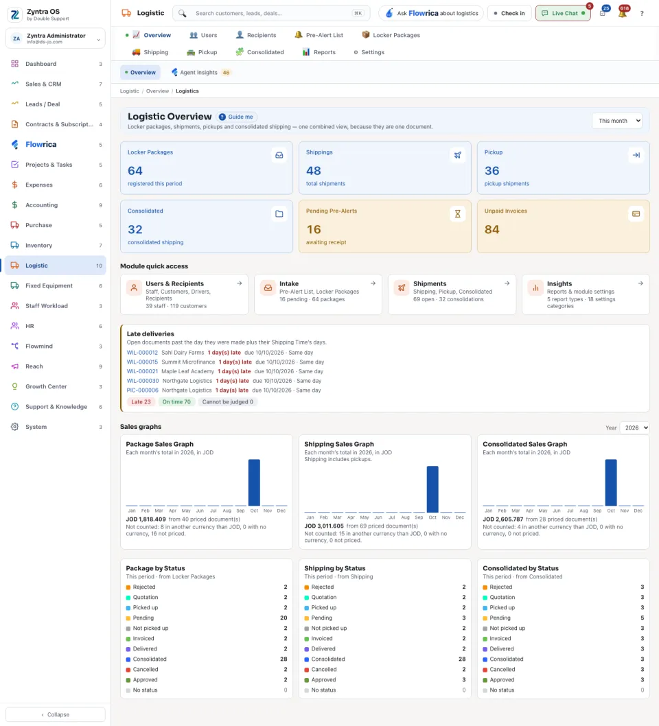Click the help question mark icon
The image size is (659, 726).
point(642,14)
